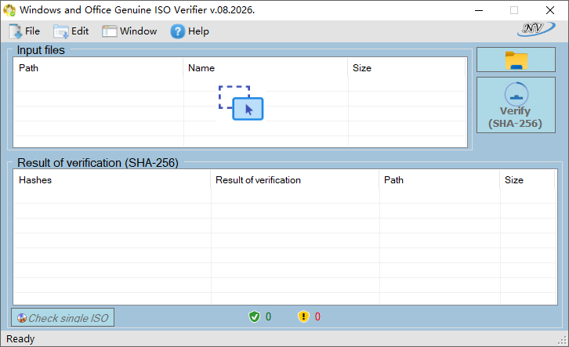The height and width of the screenshot is (347, 569).
Task: Open the Help menu
Action: click(x=190, y=31)
